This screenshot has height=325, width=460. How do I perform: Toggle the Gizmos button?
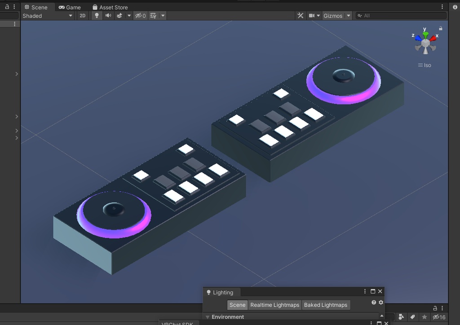[333, 16]
